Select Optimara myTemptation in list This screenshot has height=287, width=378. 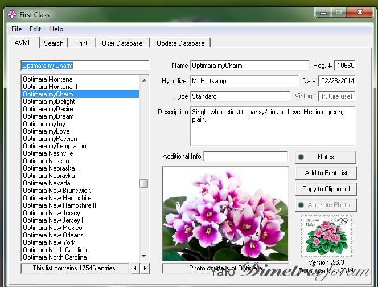[x=80, y=146]
